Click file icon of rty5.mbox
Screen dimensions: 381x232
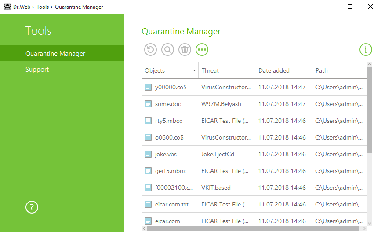[148, 121]
